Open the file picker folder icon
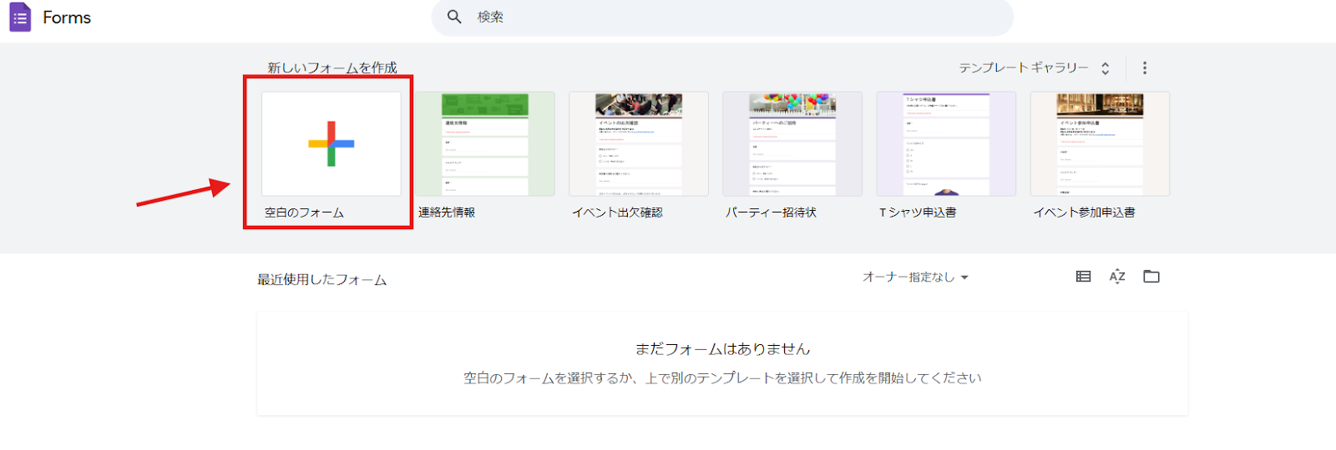The width and height of the screenshot is (1336, 450). coord(1151,277)
